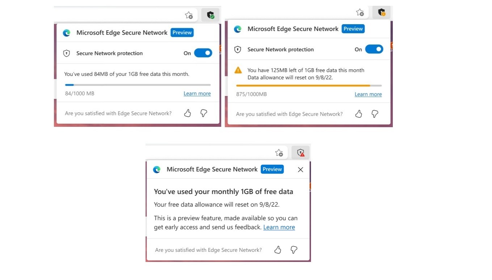
Task: Open Learn more link next to 84/1000 MB
Action: [x=197, y=94]
